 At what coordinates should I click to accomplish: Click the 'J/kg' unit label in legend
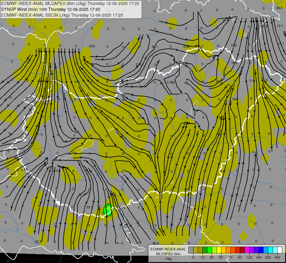[x=168, y=258]
